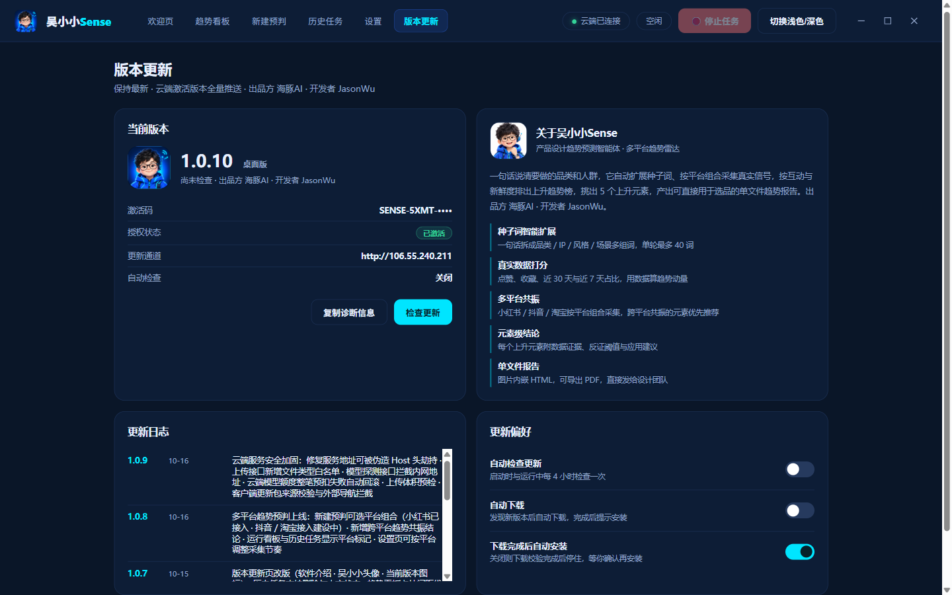Click the 检查更新 button
Image resolution: width=952 pixels, height=595 pixels.
[423, 313]
